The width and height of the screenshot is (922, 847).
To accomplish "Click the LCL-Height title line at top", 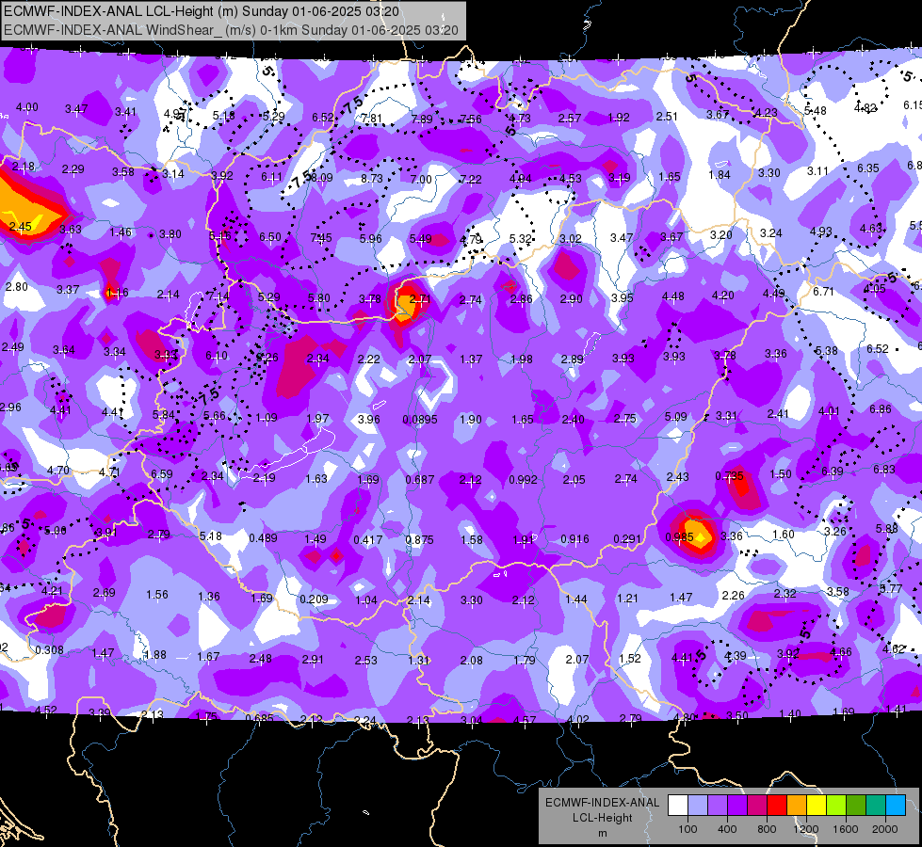I will coord(202,11).
